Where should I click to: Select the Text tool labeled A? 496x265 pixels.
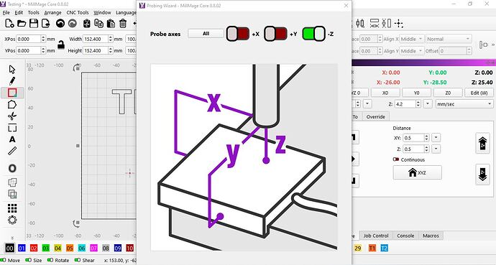(12, 139)
